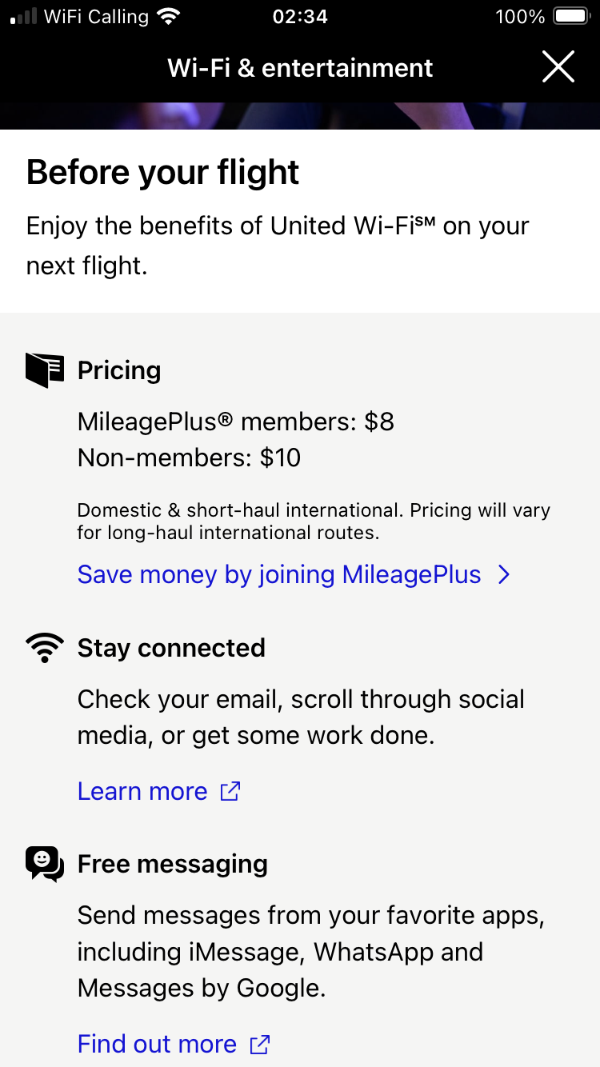Tap the battery icon in status bar
The height and width of the screenshot is (1067, 600).
(571, 16)
